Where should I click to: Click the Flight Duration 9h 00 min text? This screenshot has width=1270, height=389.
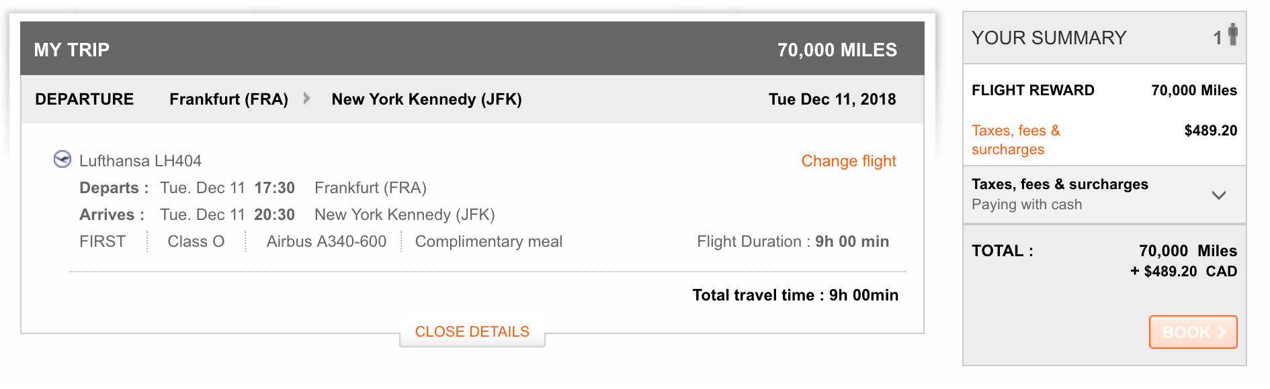click(x=792, y=241)
